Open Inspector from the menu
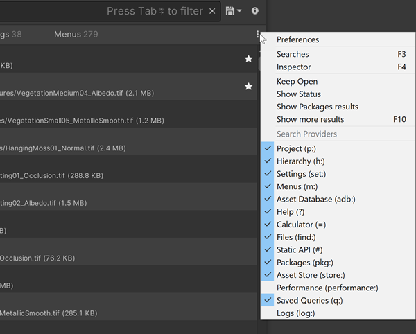The height and width of the screenshot is (334, 416). pyautogui.click(x=294, y=67)
